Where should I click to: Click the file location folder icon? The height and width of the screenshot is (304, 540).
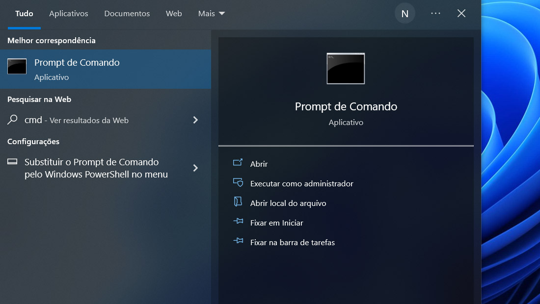tap(238, 202)
